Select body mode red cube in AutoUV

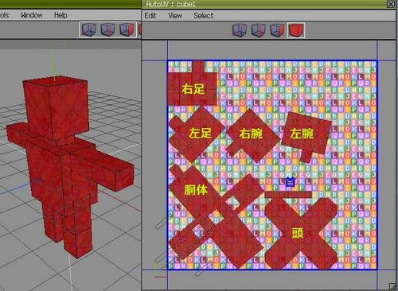coord(296,30)
